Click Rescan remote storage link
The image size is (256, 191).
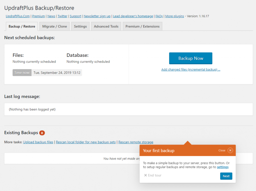pyautogui.click(x=136, y=142)
